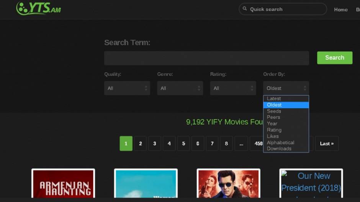Screen dimensions: 360x202
Task: Go to page 7 of results
Action: pos(212,144)
